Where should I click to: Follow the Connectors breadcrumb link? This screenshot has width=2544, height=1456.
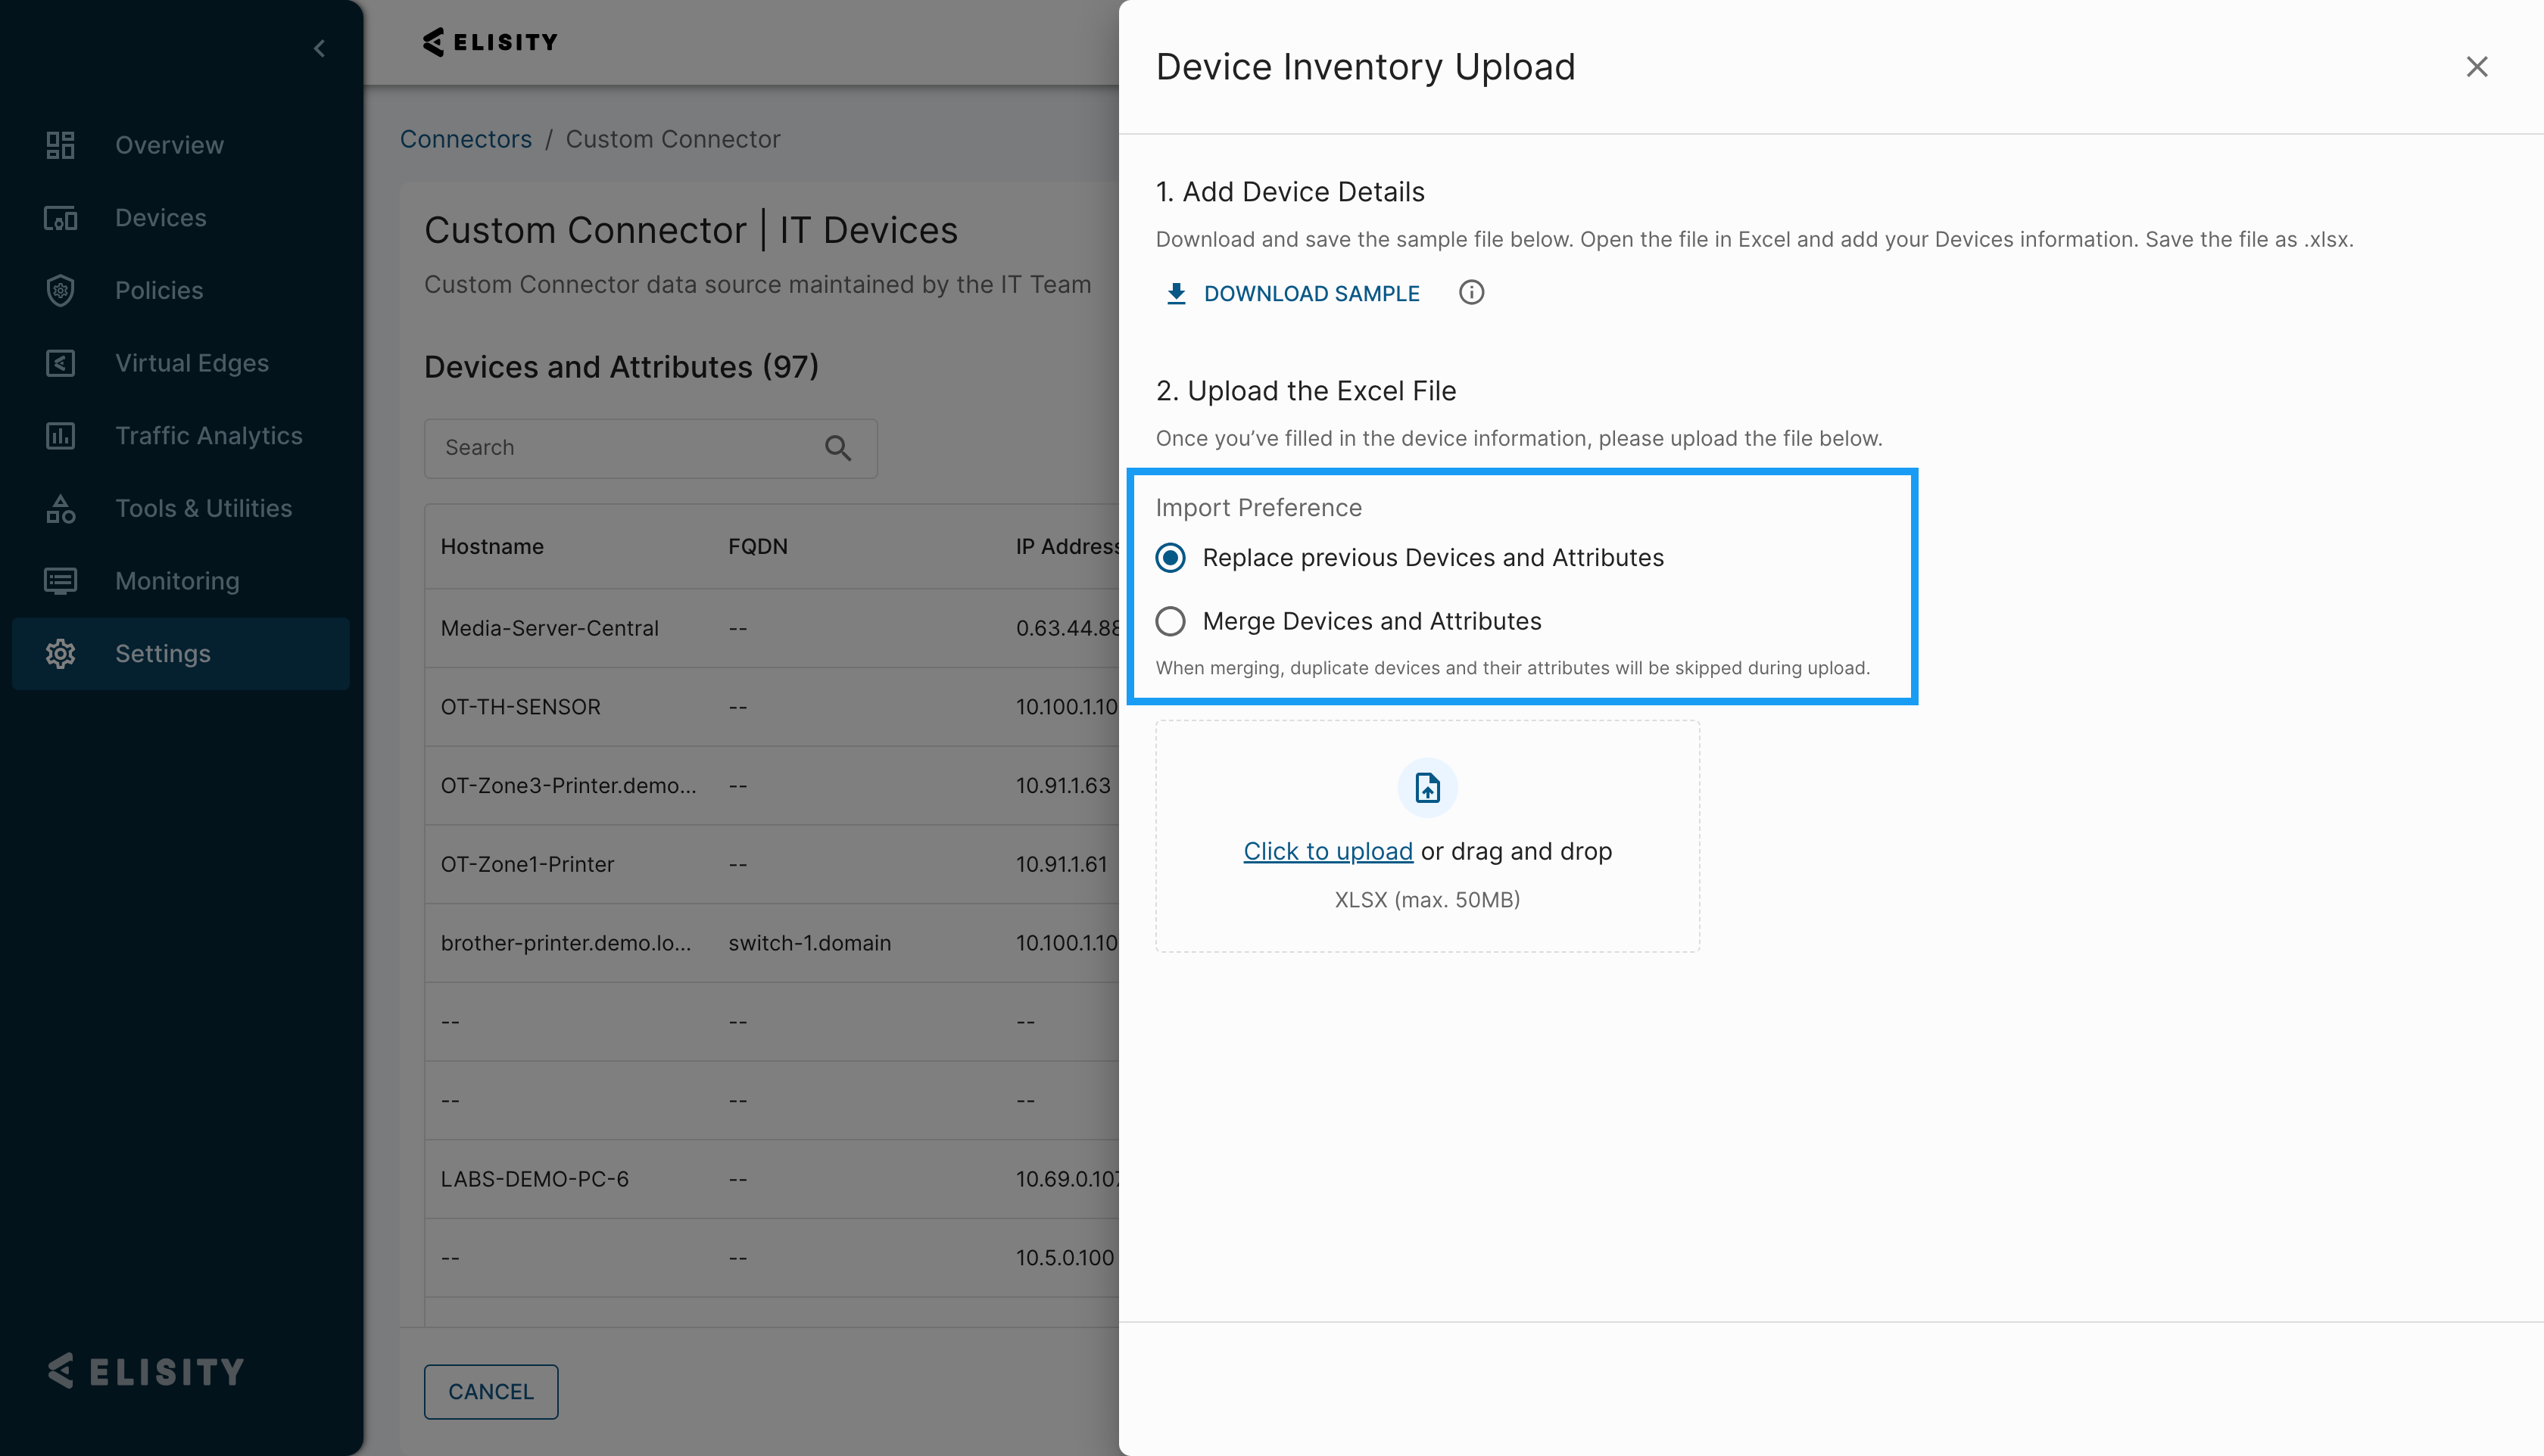point(466,139)
